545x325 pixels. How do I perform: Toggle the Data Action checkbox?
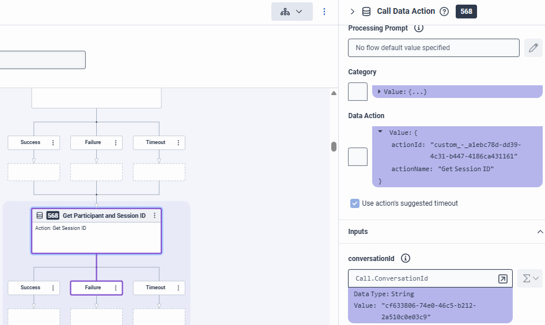(x=358, y=157)
